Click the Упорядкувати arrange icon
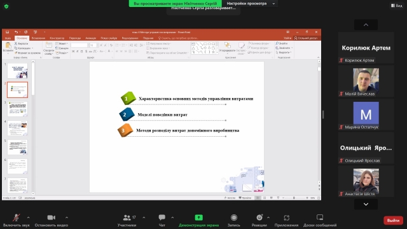This screenshot has height=229, width=407. (x=228, y=45)
